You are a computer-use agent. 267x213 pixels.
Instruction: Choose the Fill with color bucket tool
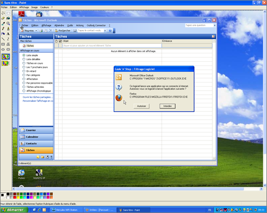pyautogui.click(x=9, y=18)
